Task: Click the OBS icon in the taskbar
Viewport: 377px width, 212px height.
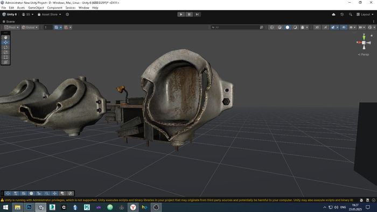Action: pos(156,207)
